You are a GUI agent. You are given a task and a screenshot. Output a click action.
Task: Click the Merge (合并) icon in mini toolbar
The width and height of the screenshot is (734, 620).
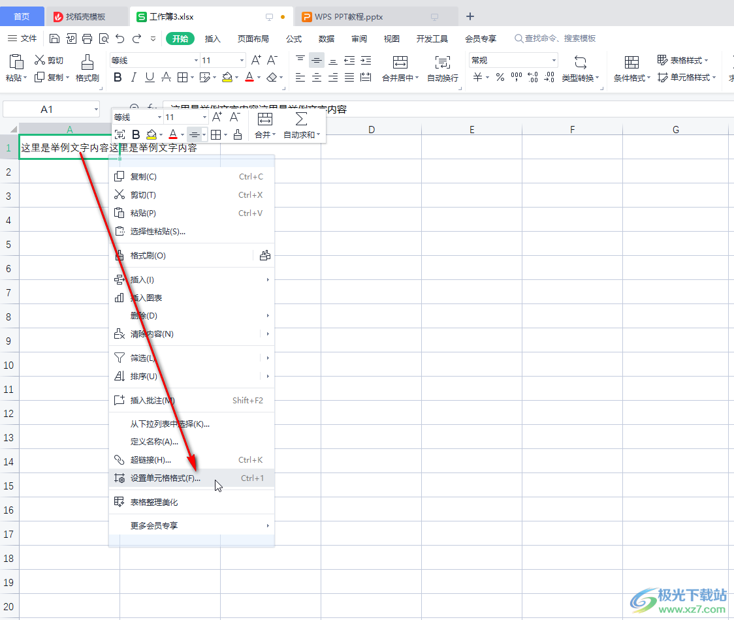[265, 119]
